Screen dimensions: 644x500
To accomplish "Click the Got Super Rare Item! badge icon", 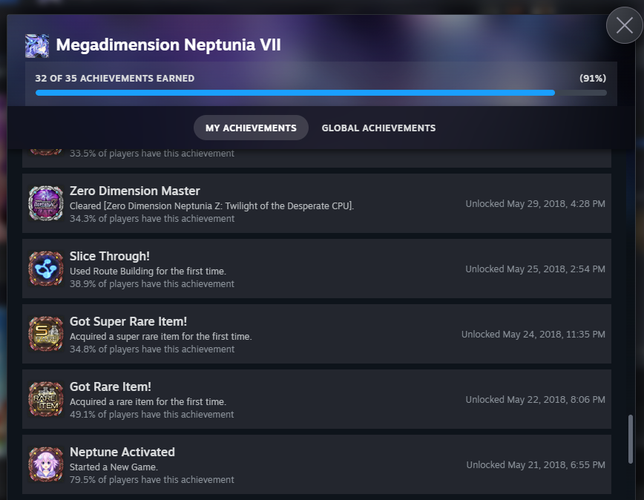I will point(45,334).
